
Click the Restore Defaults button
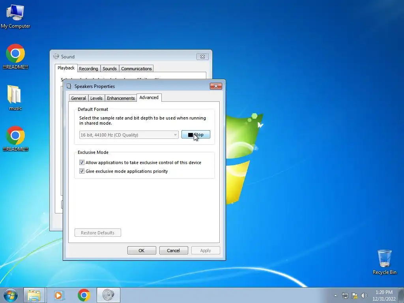coord(98,233)
